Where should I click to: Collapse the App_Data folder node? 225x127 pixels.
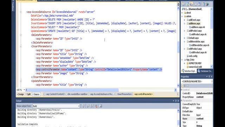coord(182,60)
